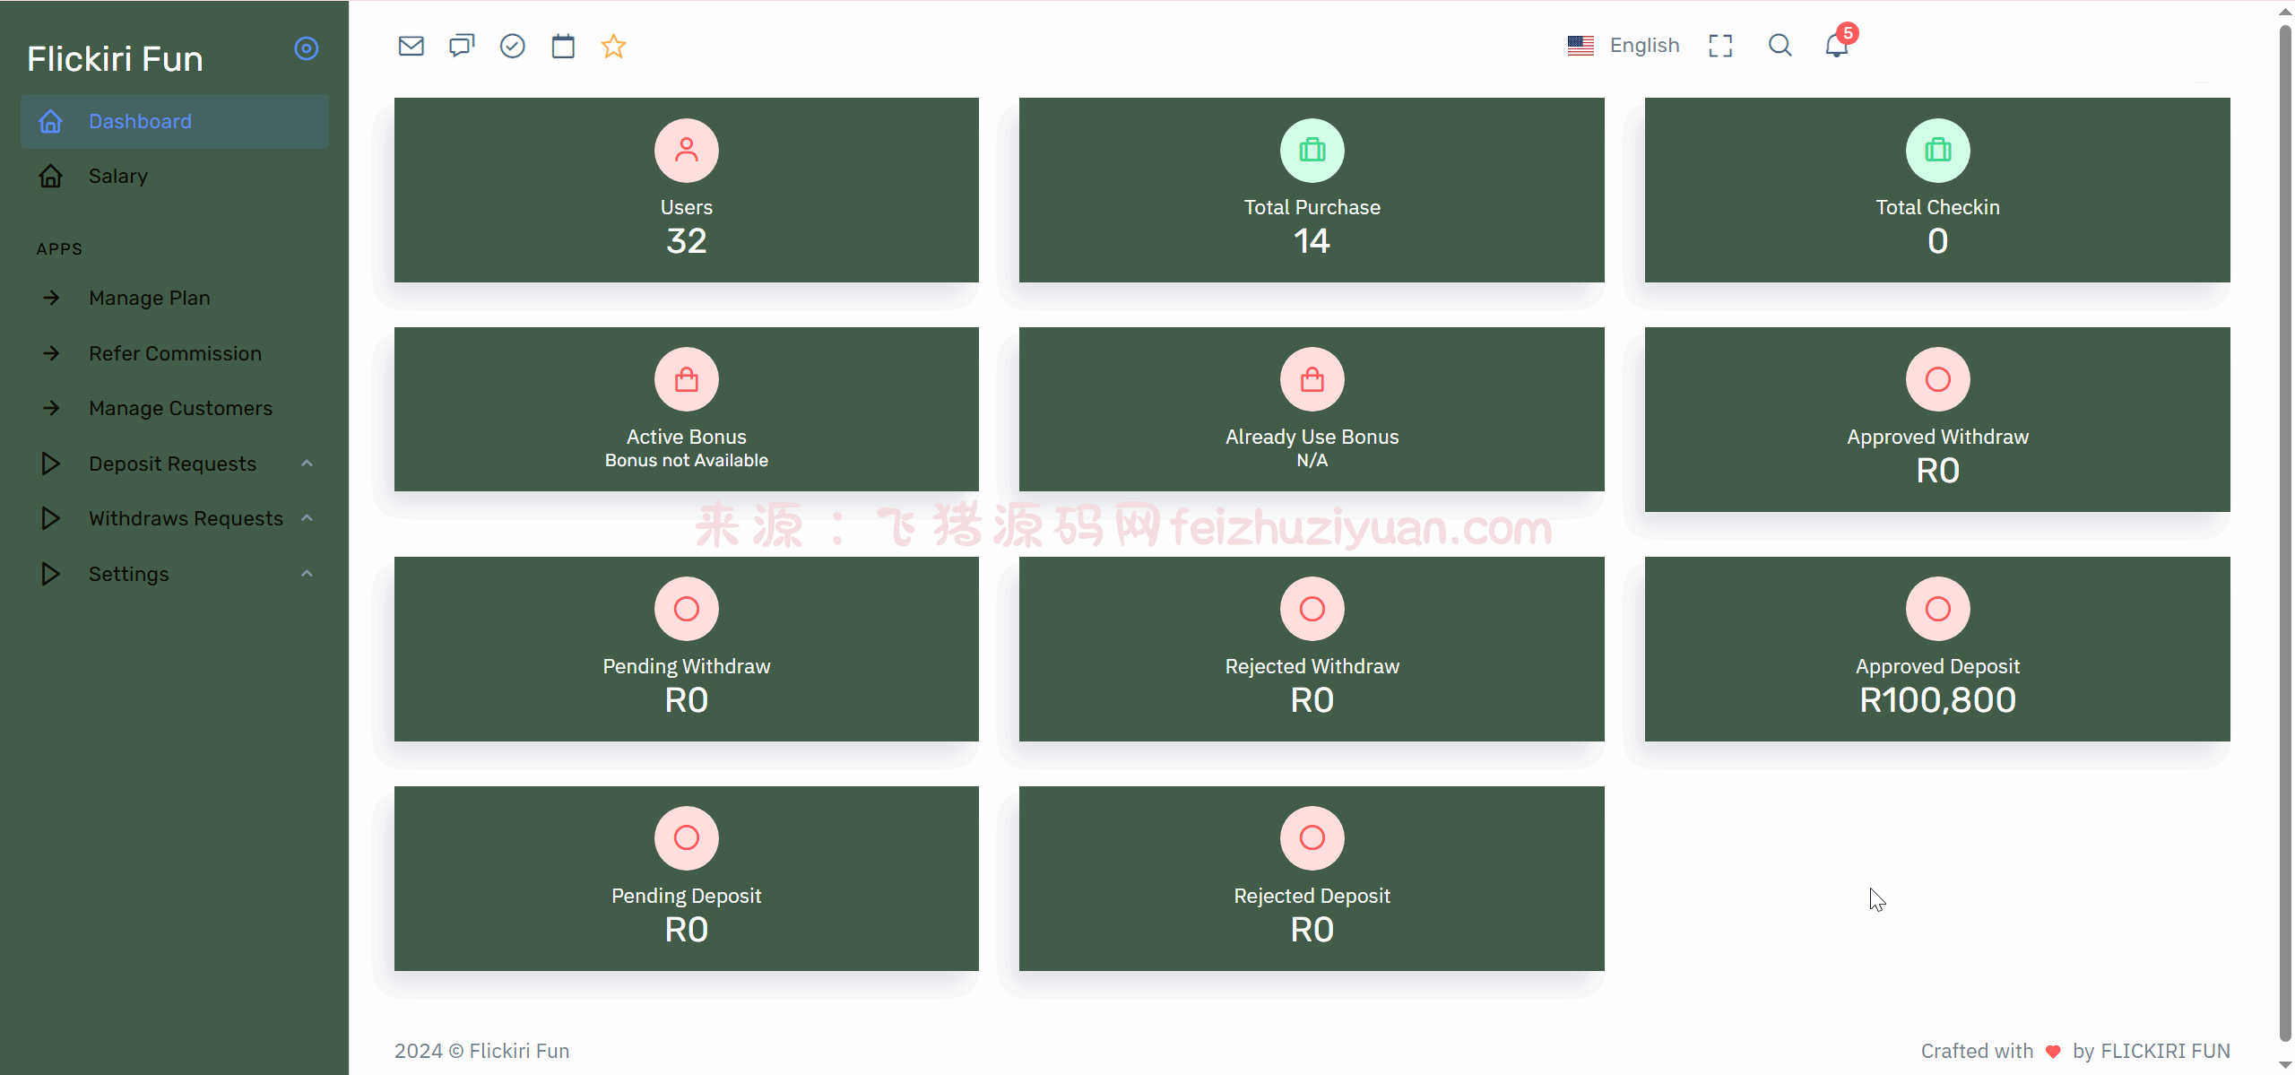Screen dimensions: 2295x1075
Task: Navigate to Manage Customers
Action: pos(180,409)
